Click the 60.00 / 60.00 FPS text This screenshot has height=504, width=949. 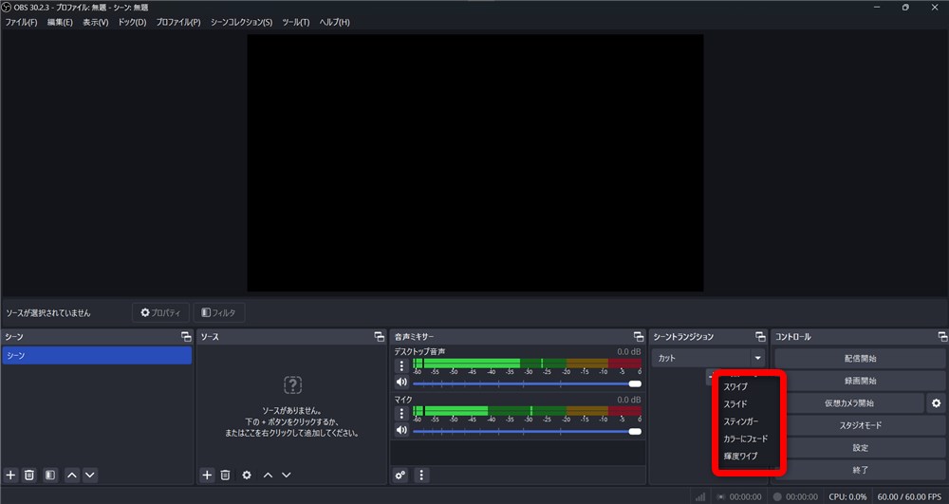(x=909, y=496)
